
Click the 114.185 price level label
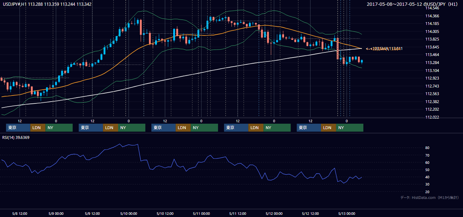432,24
